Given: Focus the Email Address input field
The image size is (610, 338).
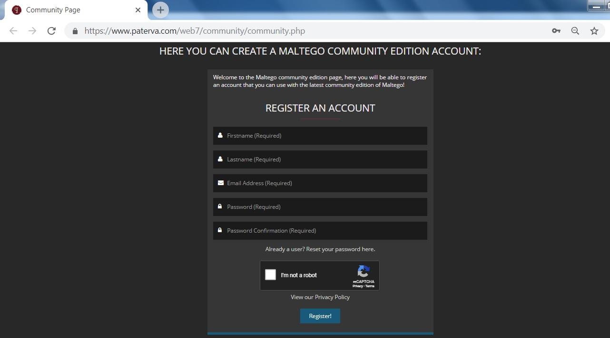Looking at the screenshot, I should (x=320, y=183).
